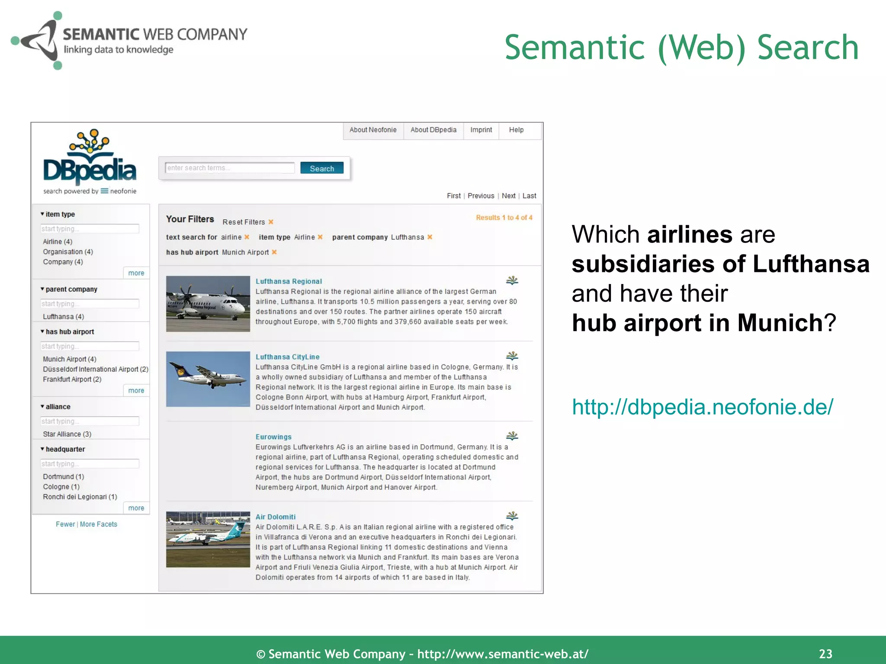Open the Air Dolomiti result title
Viewport: 886px width, 664px height.
276,517
